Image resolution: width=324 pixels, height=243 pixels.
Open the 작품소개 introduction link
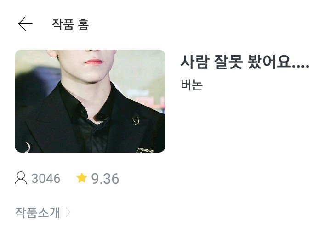(38, 212)
